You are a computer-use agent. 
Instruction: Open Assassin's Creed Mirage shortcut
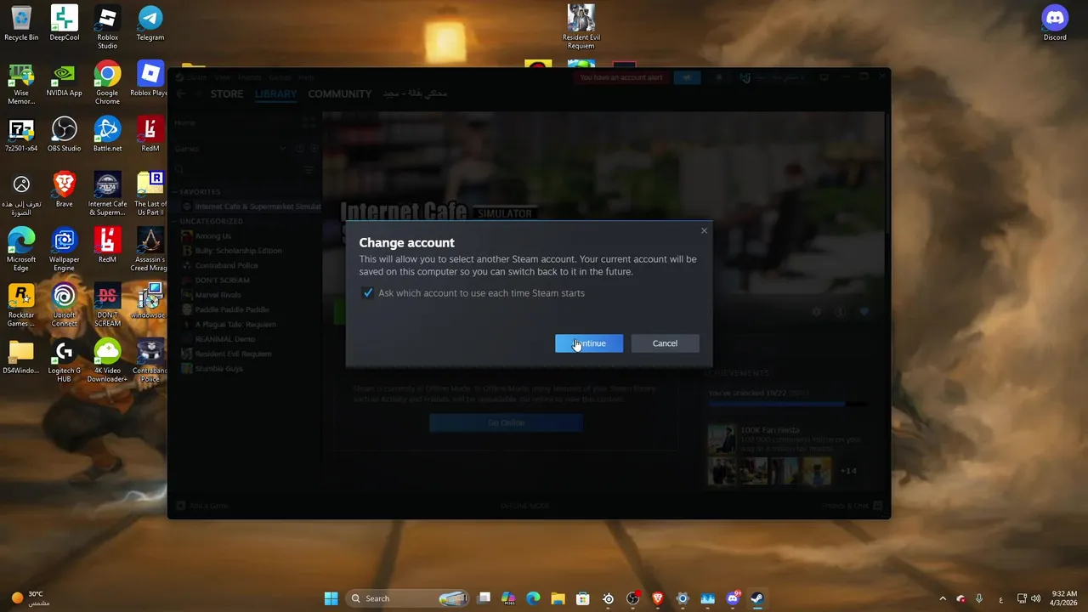(x=150, y=250)
